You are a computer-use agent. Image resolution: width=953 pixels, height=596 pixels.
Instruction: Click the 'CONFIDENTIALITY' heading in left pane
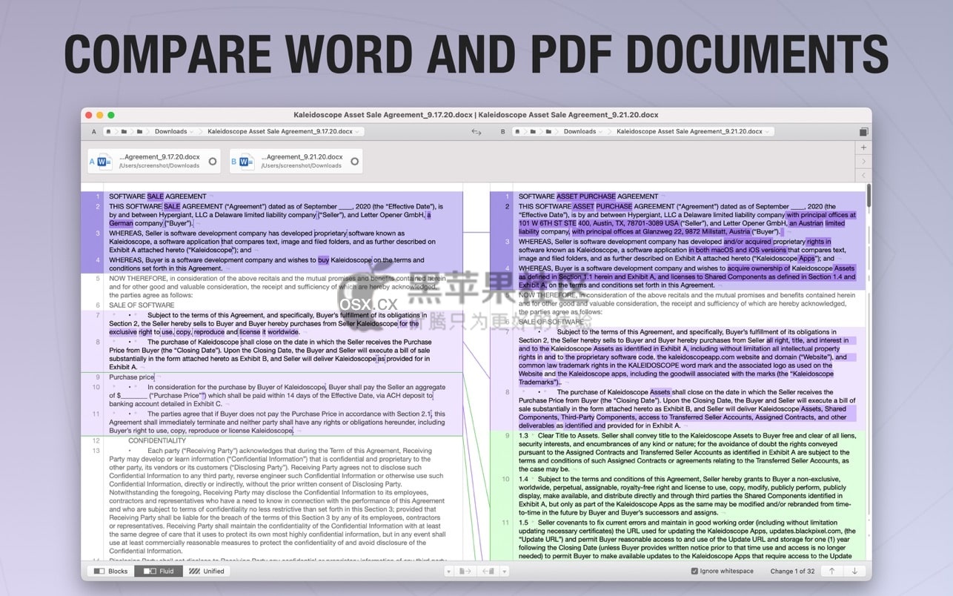[157, 441]
